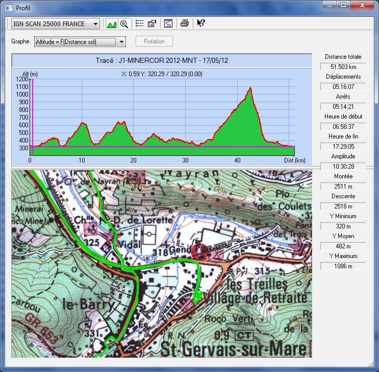Click the green profile graph icon
379x372 pixels.
pos(111,24)
